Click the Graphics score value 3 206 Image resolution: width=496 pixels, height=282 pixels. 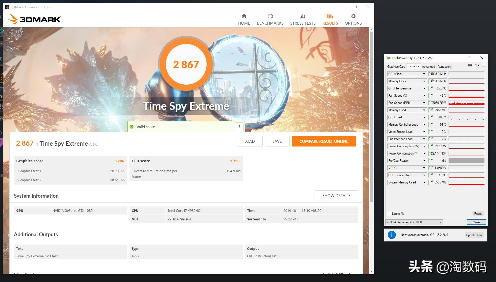[x=119, y=161]
